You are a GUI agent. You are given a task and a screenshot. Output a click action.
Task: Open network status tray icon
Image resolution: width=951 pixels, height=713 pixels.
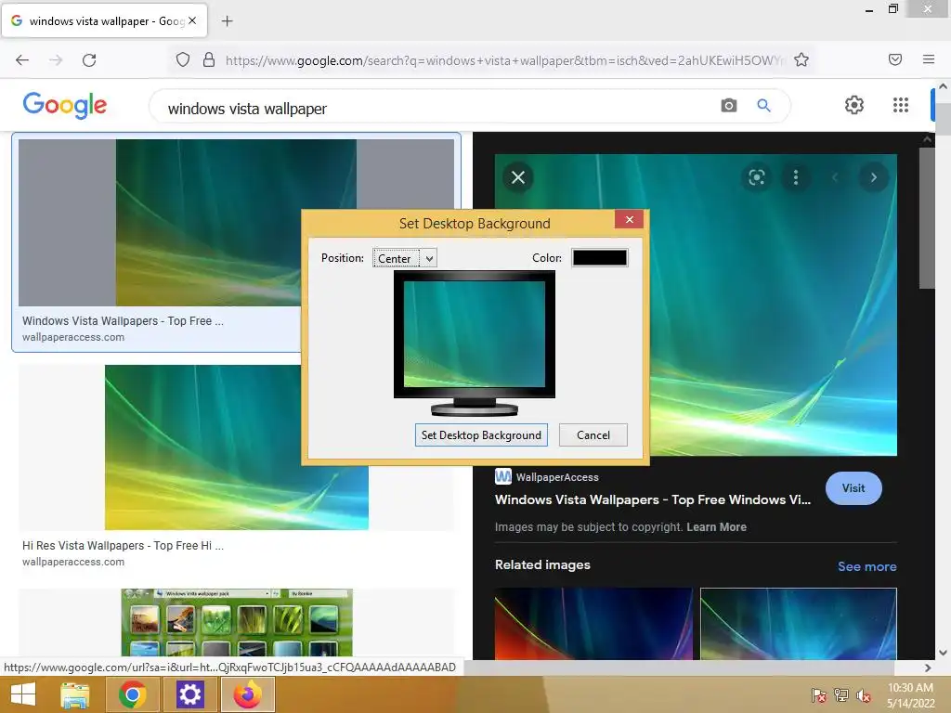(x=841, y=694)
